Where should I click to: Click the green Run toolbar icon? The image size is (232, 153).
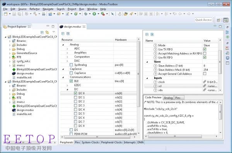[94, 14]
